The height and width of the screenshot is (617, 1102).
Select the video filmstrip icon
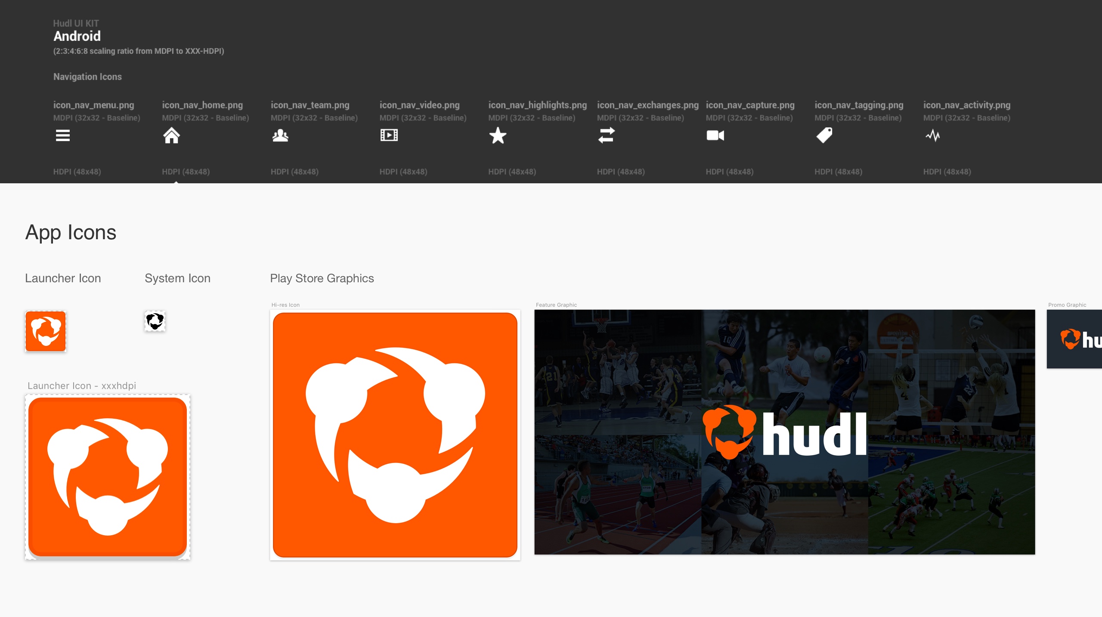coord(389,135)
